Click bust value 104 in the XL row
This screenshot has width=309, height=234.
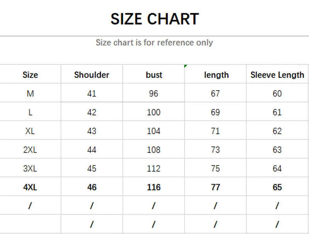tap(154, 131)
